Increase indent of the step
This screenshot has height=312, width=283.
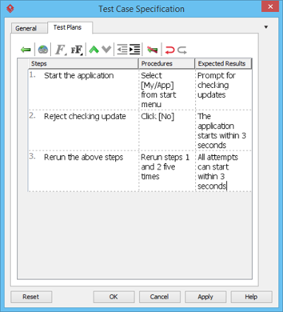(134, 50)
